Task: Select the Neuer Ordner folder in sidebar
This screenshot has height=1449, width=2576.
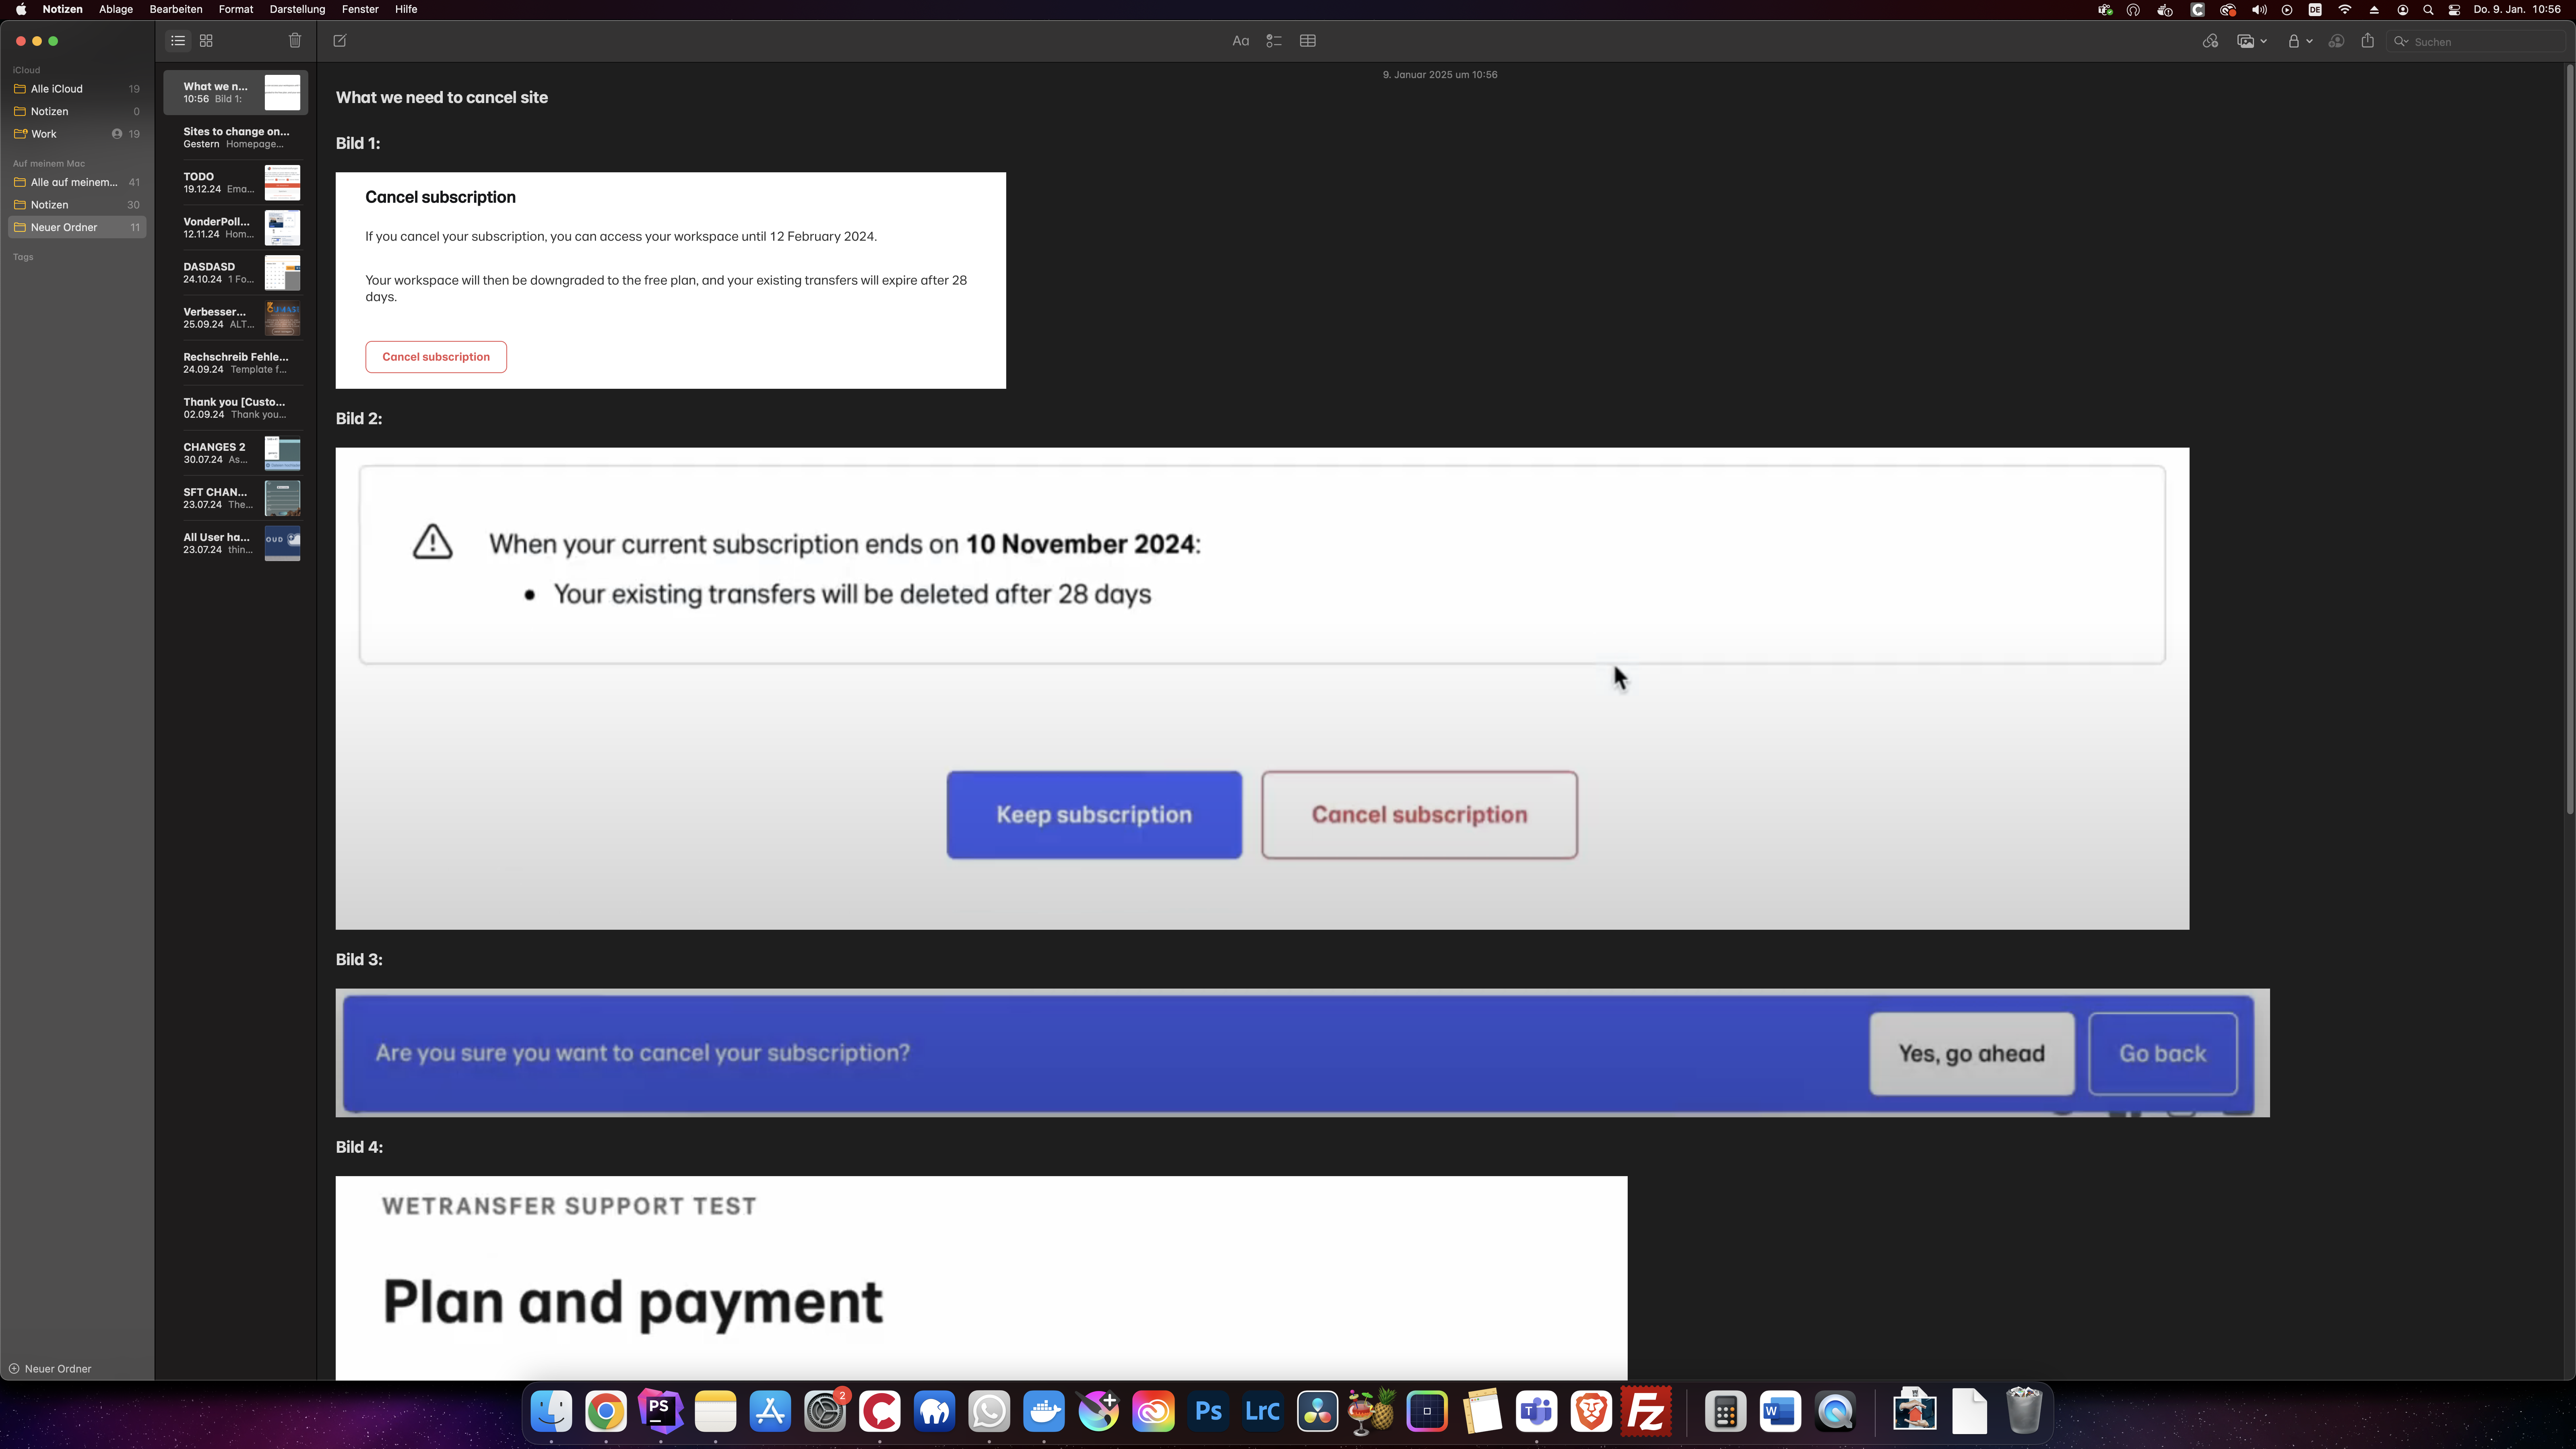Action: click(77, 227)
